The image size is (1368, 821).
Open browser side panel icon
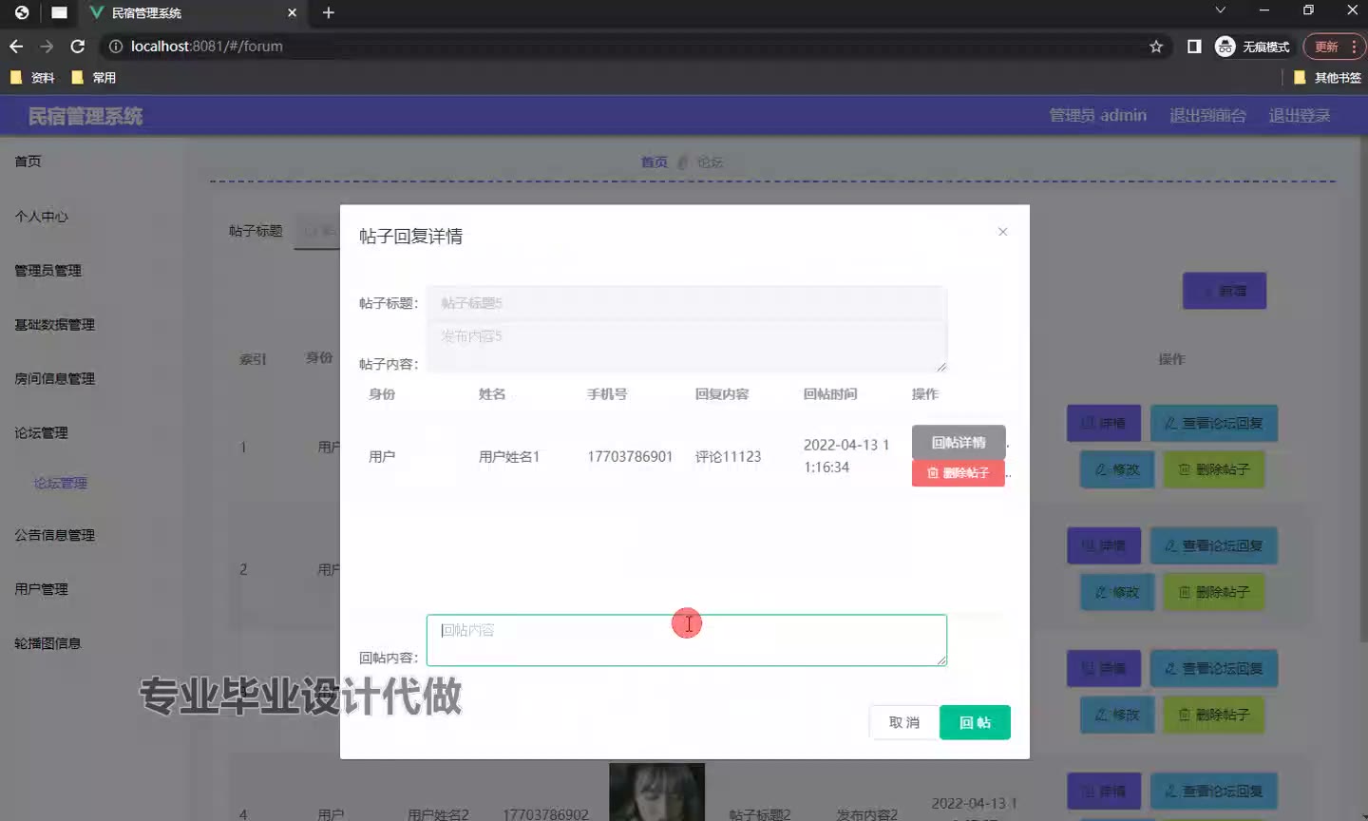[1194, 47]
